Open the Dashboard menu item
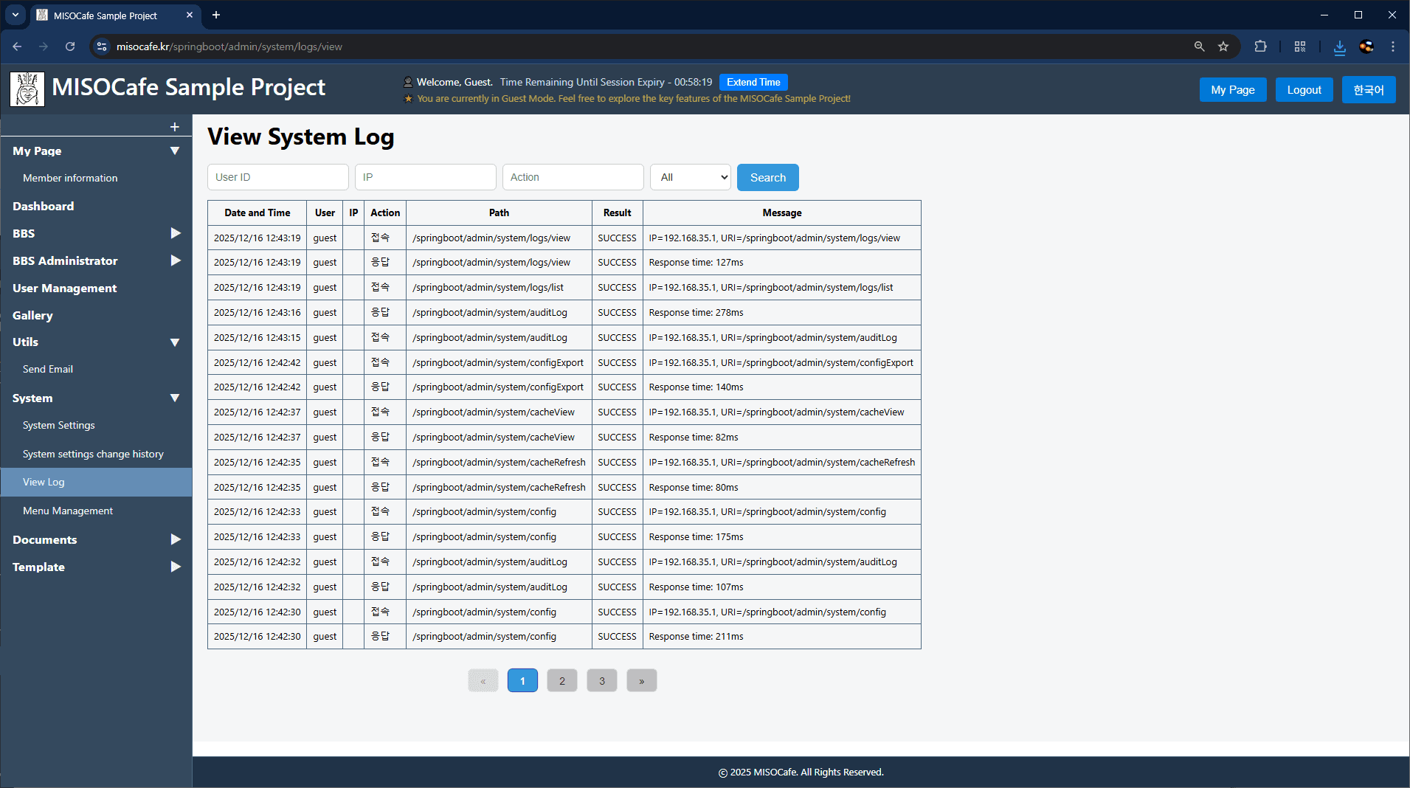This screenshot has width=1410, height=788. point(43,206)
